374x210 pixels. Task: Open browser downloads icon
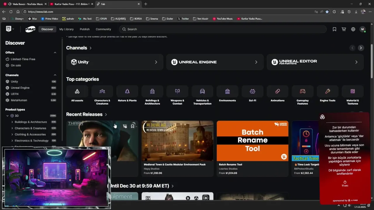(x=356, y=12)
